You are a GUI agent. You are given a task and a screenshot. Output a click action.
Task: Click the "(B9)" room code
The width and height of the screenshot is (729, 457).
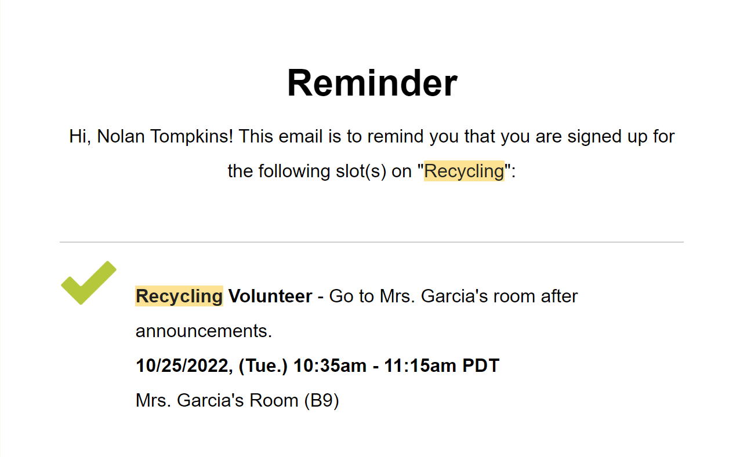tap(321, 400)
